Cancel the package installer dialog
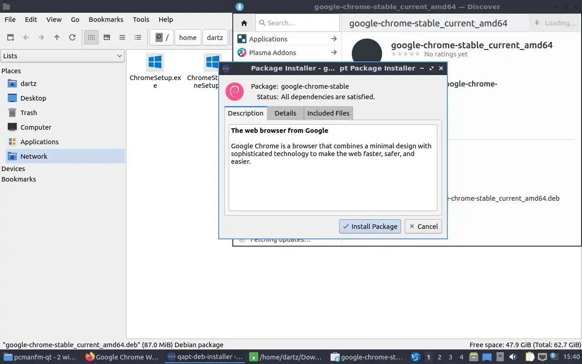 (423, 226)
